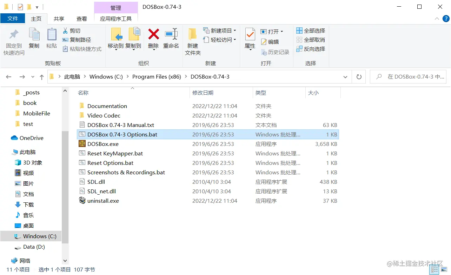Switch to the Home (主页) tab
This screenshot has height=275, width=451.
[x=36, y=19]
